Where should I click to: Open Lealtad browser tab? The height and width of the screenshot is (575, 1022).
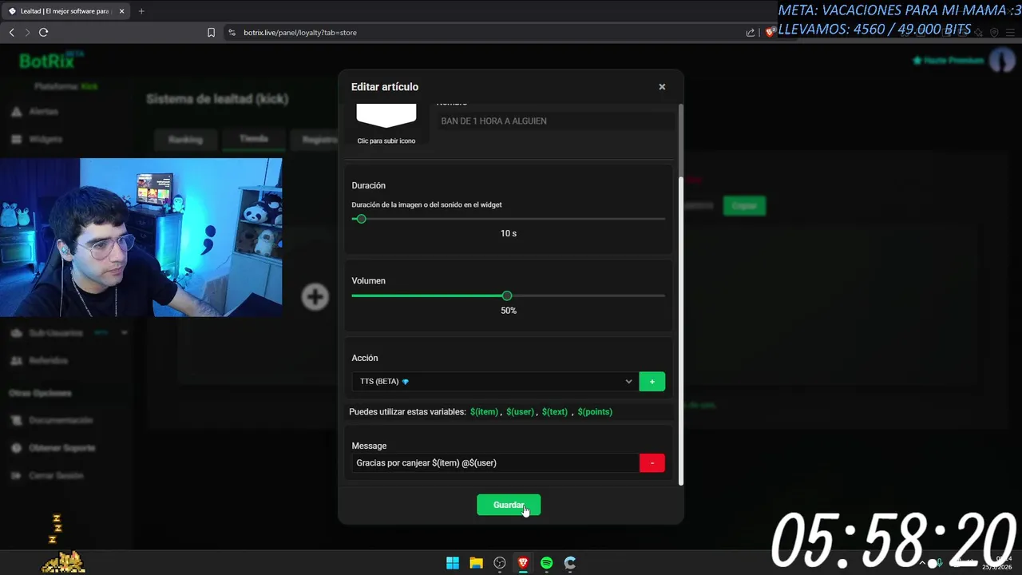tap(64, 11)
